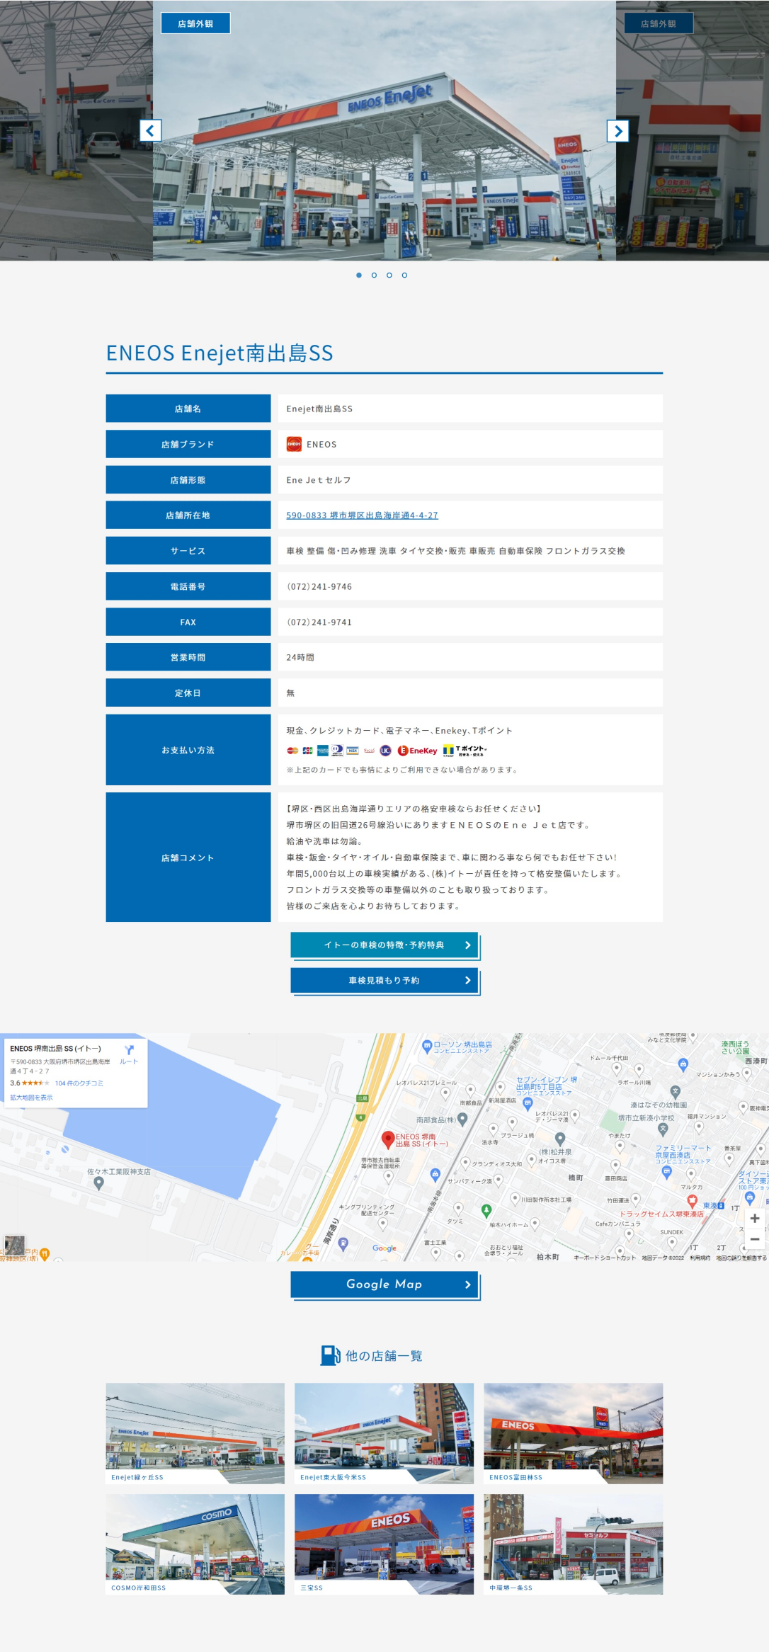Click the previous slide preview image at left
This screenshot has height=1652, width=769.
[x=76, y=130]
